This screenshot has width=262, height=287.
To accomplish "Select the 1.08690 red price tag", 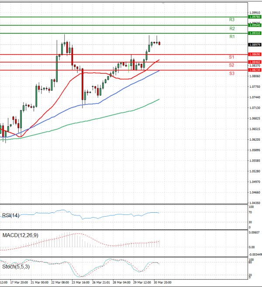I will 255,54.
